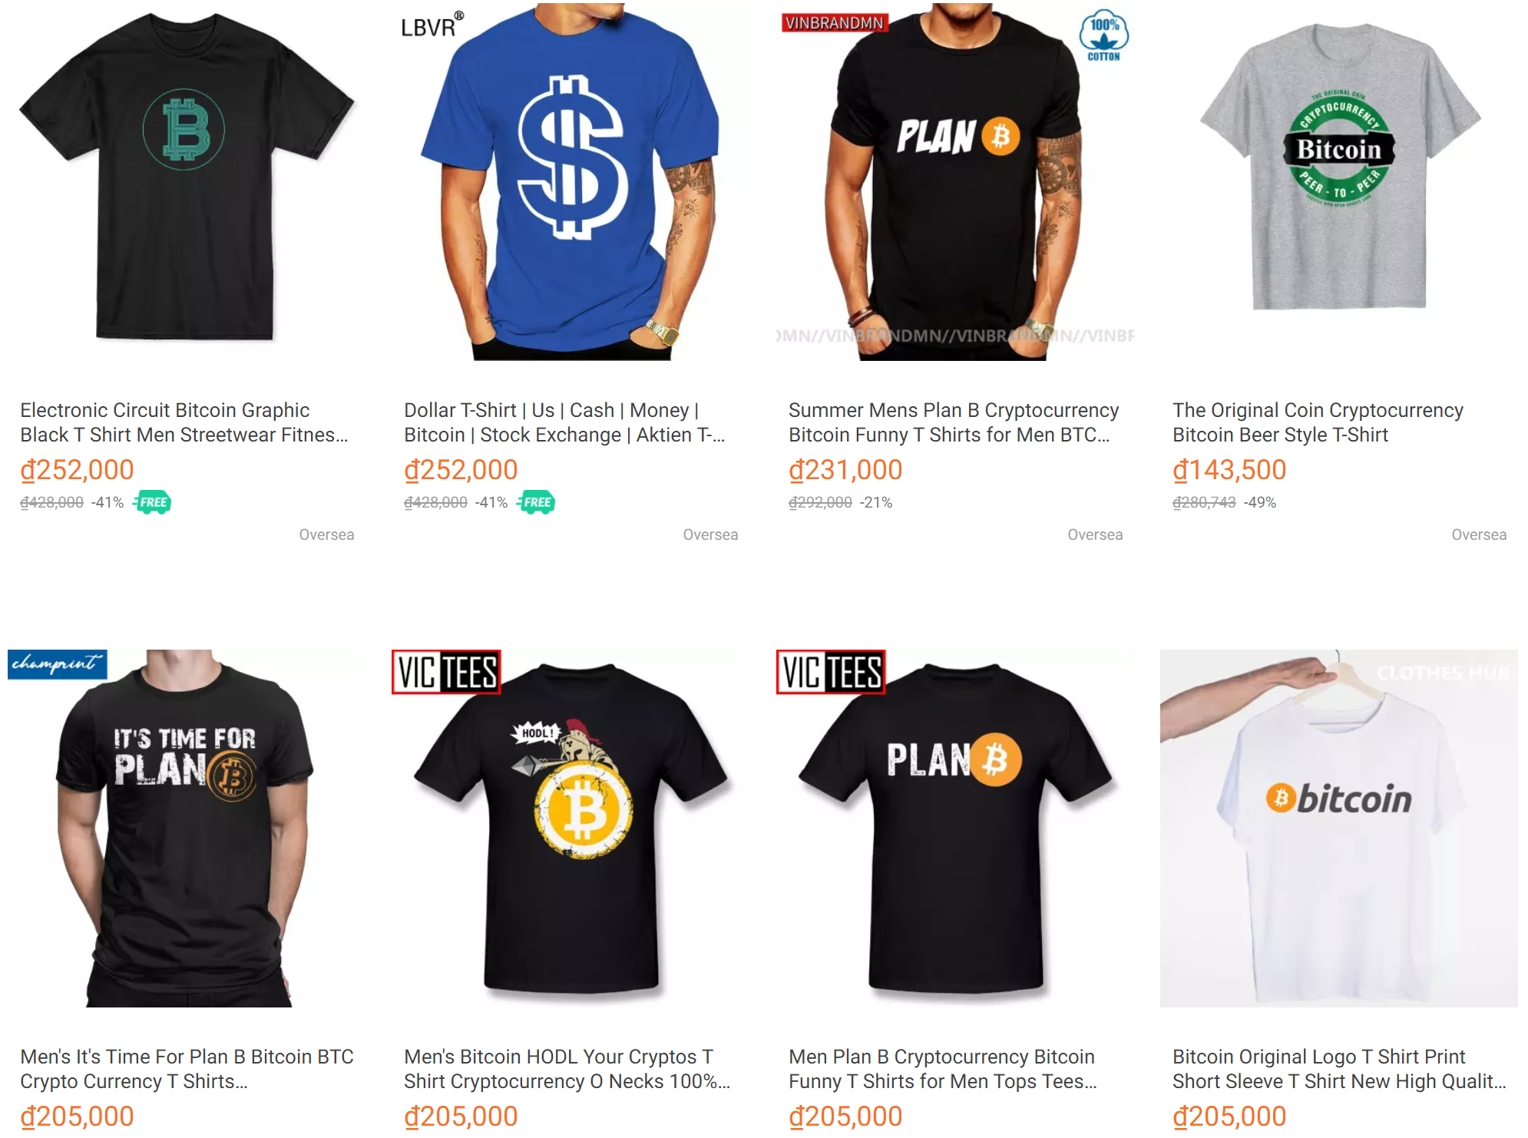Click the VINBRANDMN brand label
Image resolution: width=1528 pixels, height=1138 pixels.
pyautogui.click(x=834, y=23)
